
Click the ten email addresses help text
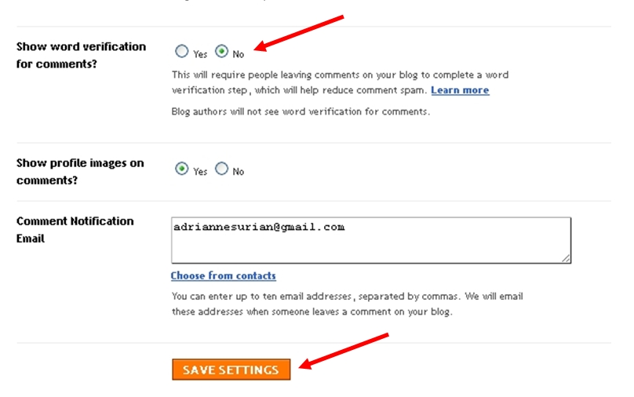pyautogui.click(x=347, y=304)
